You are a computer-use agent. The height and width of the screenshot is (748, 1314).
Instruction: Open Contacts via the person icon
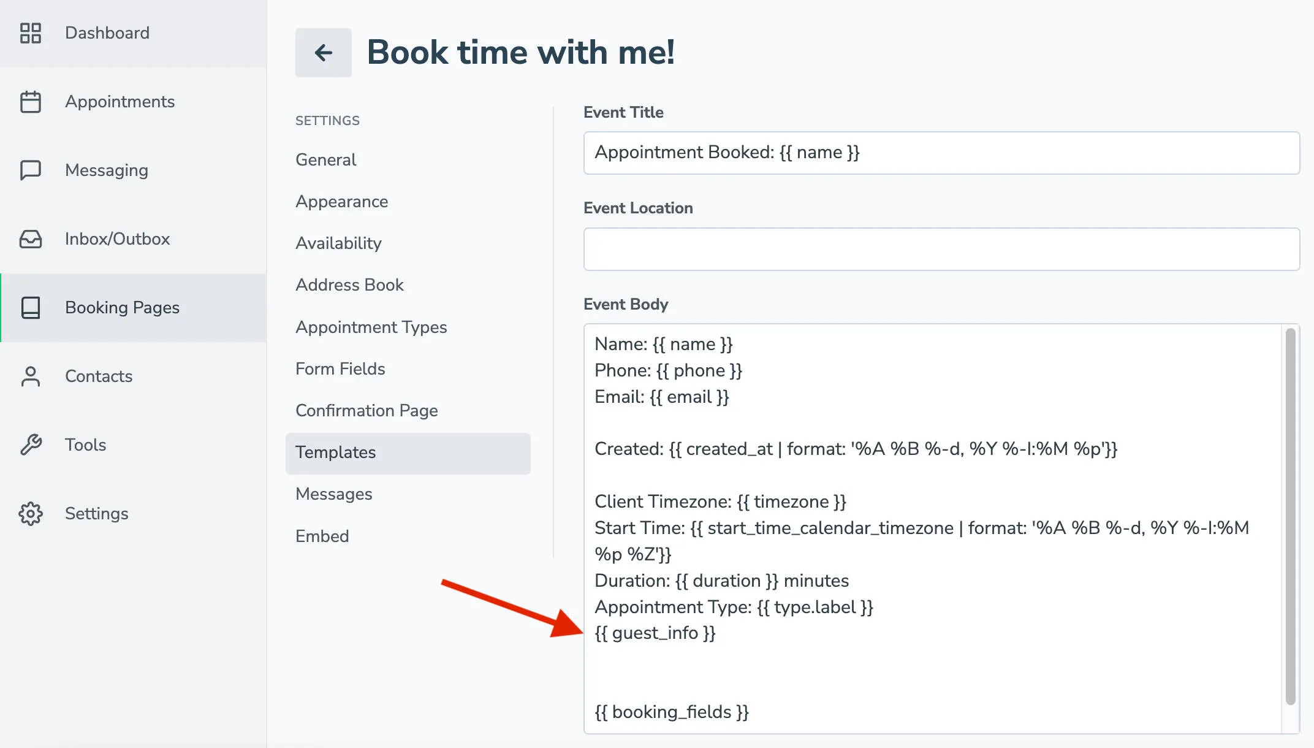(x=31, y=376)
